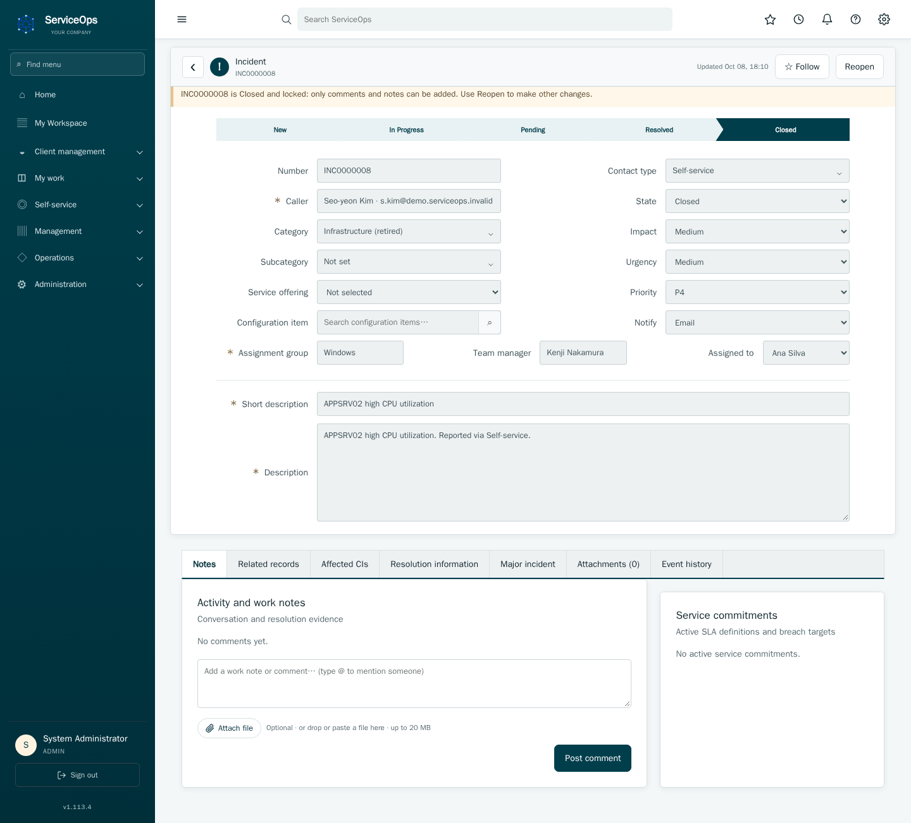Image resolution: width=911 pixels, height=823 pixels.
Task: Click the Attach file button
Action: coord(229,728)
